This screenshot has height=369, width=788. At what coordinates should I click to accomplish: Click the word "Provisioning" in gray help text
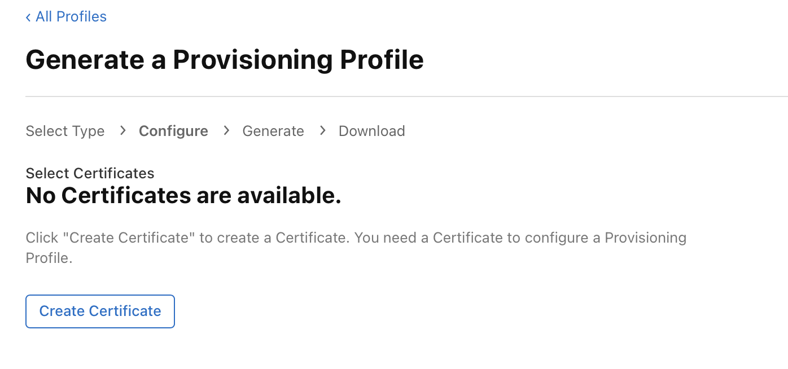[645, 238]
